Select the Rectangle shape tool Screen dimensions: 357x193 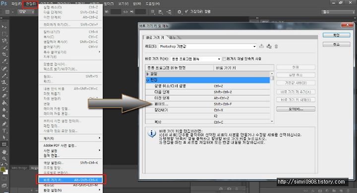[4, 144]
